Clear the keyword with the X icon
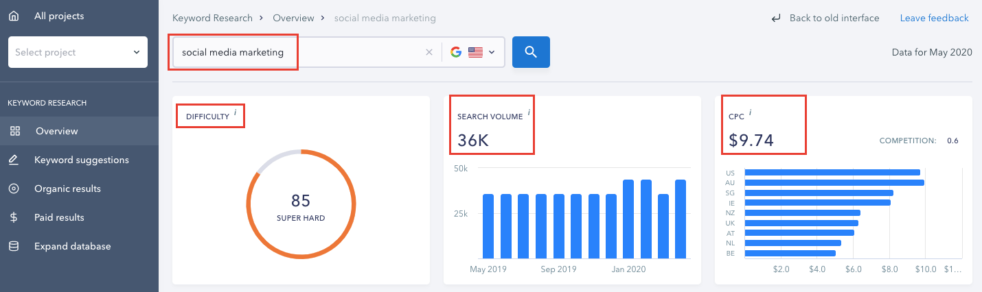The width and height of the screenshot is (982, 292). pyautogui.click(x=429, y=52)
